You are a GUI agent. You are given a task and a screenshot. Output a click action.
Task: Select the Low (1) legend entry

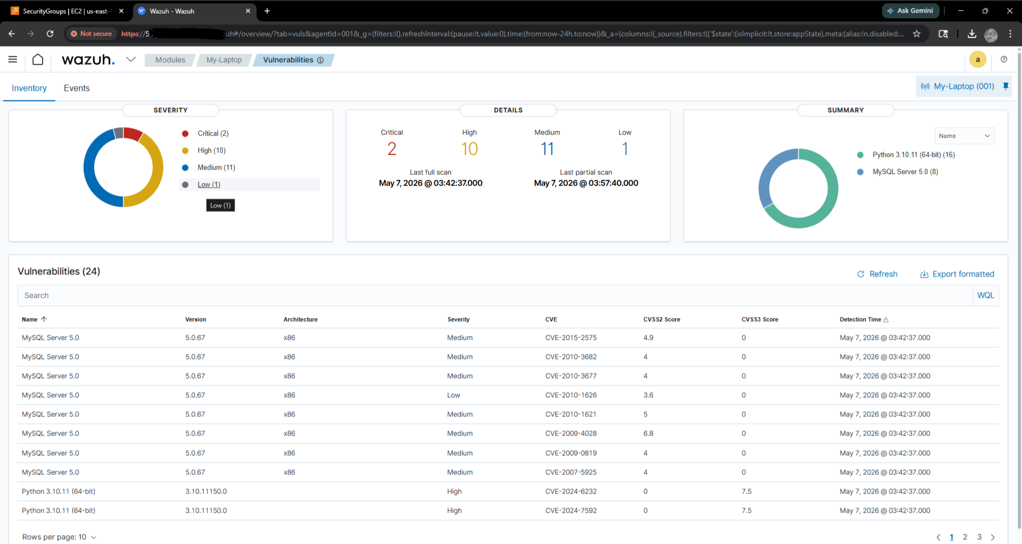pyautogui.click(x=209, y=185)
